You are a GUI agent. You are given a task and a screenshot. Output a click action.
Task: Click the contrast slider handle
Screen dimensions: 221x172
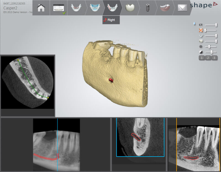coord(211,52)
